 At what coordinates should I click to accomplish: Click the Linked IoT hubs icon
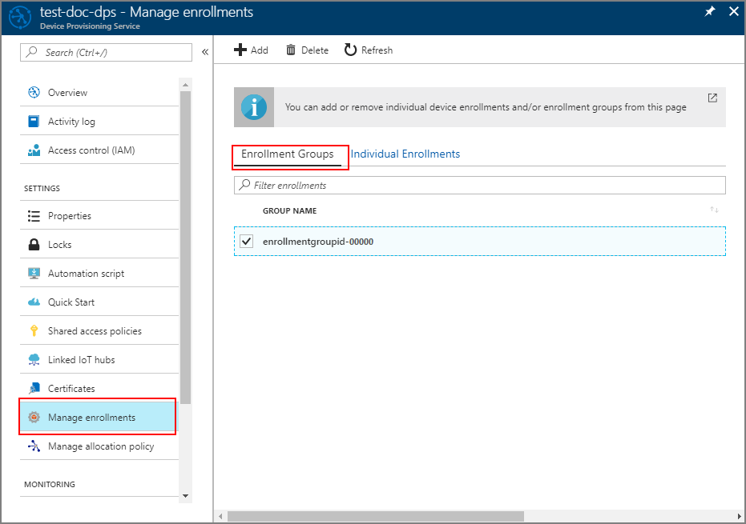pos(34,360)
